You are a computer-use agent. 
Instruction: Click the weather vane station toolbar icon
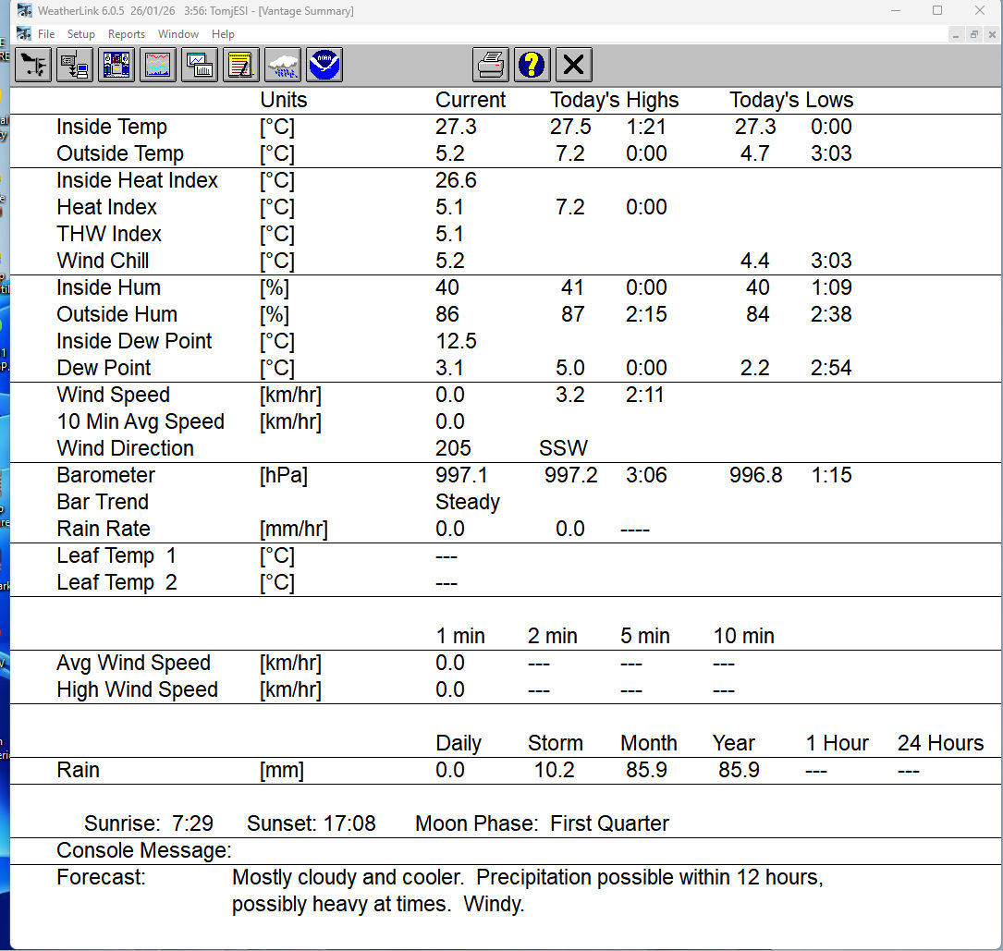tap(33, 65)
